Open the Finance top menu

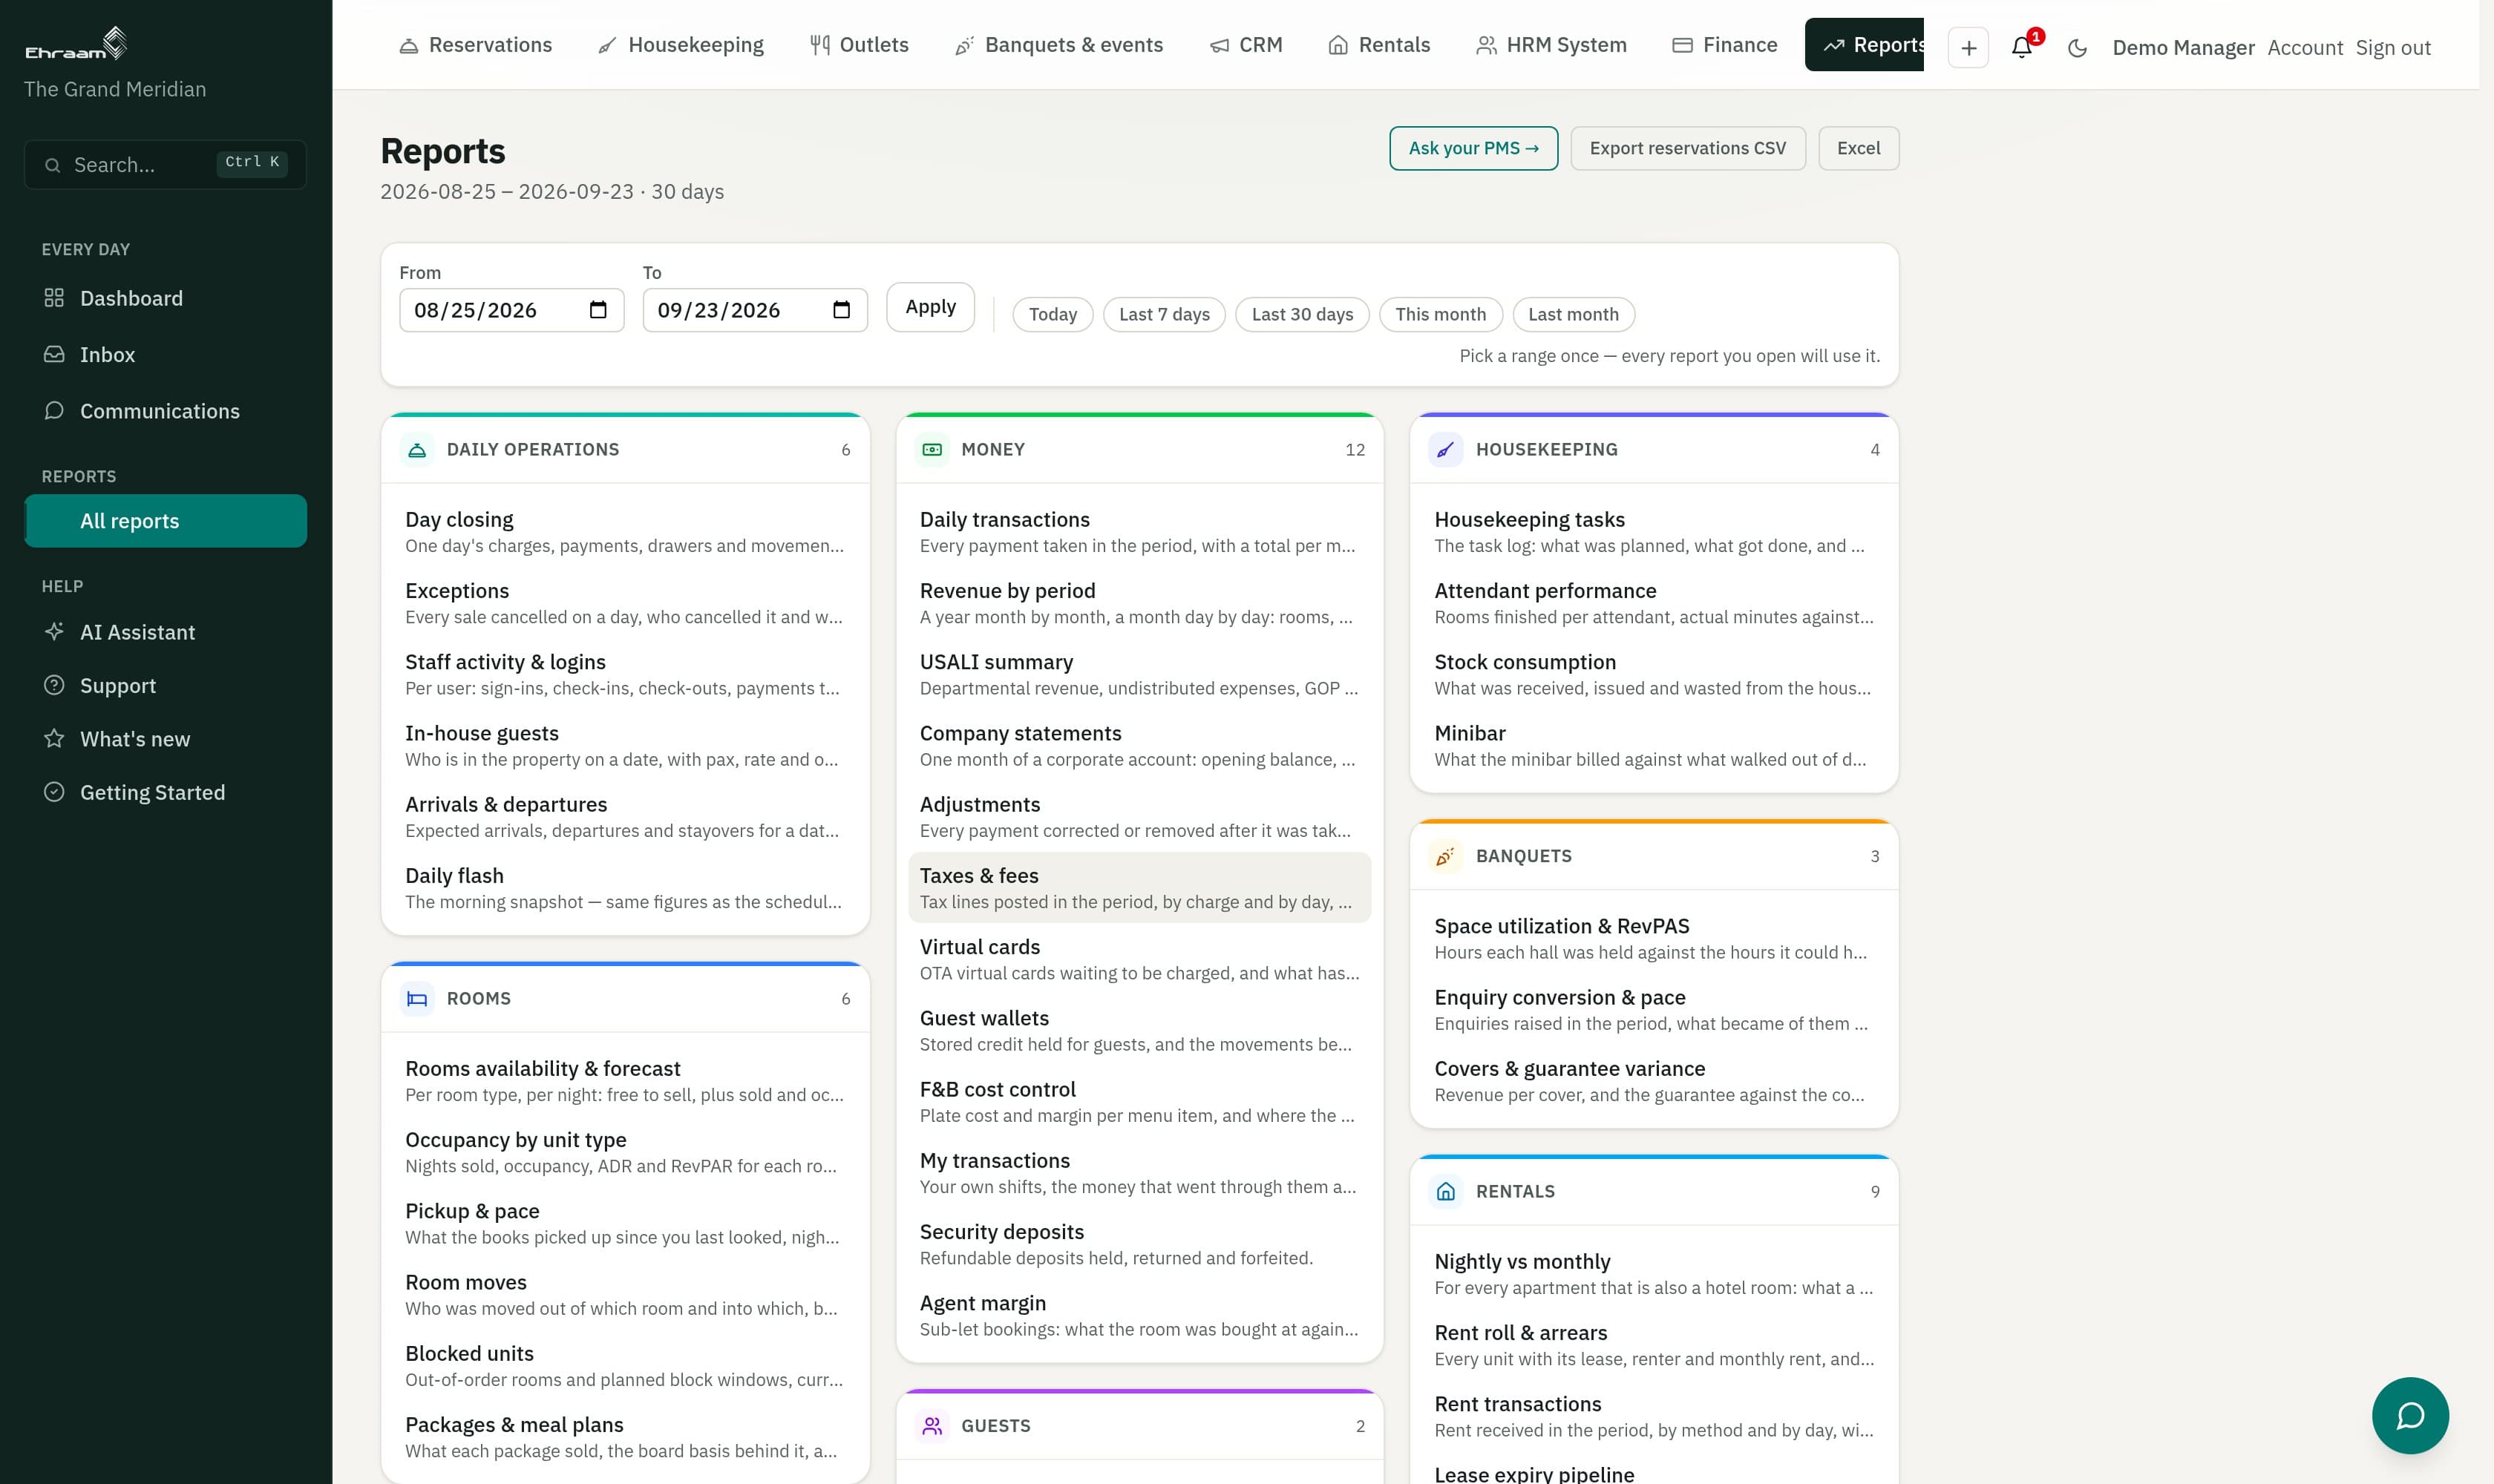1725,45
